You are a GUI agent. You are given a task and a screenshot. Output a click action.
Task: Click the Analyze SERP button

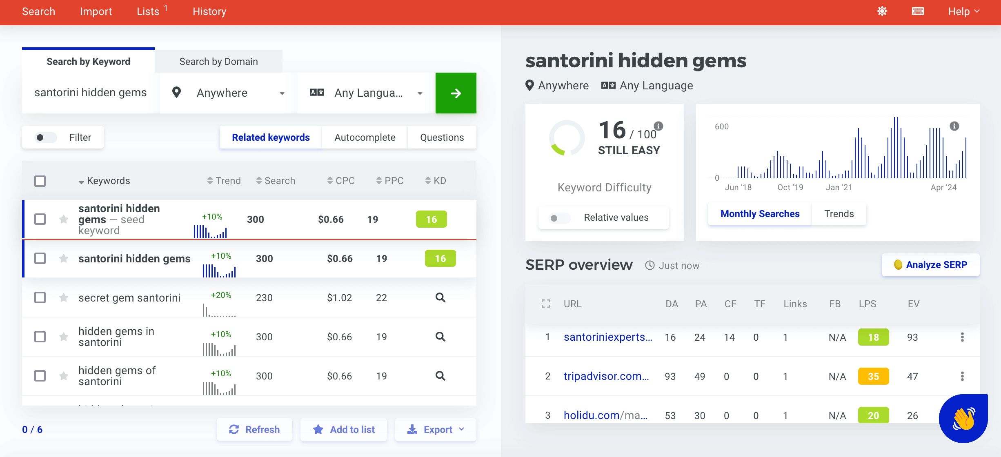tap(930, 265)
